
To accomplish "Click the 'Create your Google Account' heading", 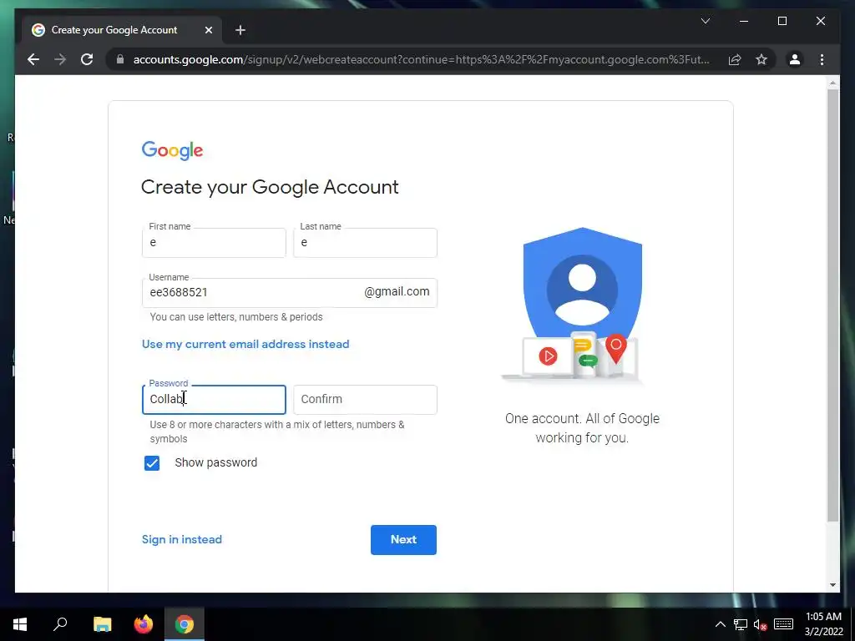I will [270, 187].
